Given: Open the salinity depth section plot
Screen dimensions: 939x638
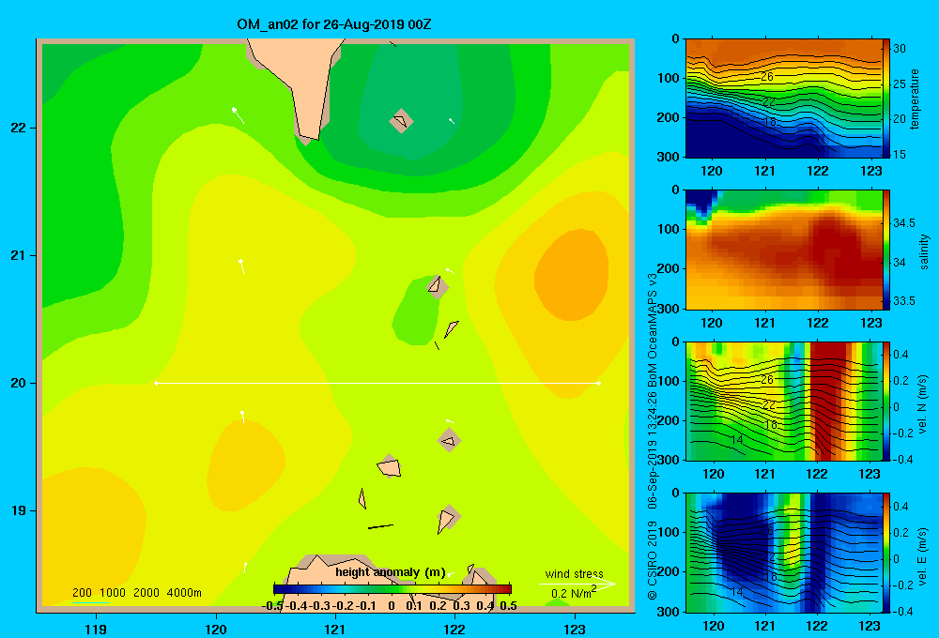Looking at the screenshot, I should [783, 250].
